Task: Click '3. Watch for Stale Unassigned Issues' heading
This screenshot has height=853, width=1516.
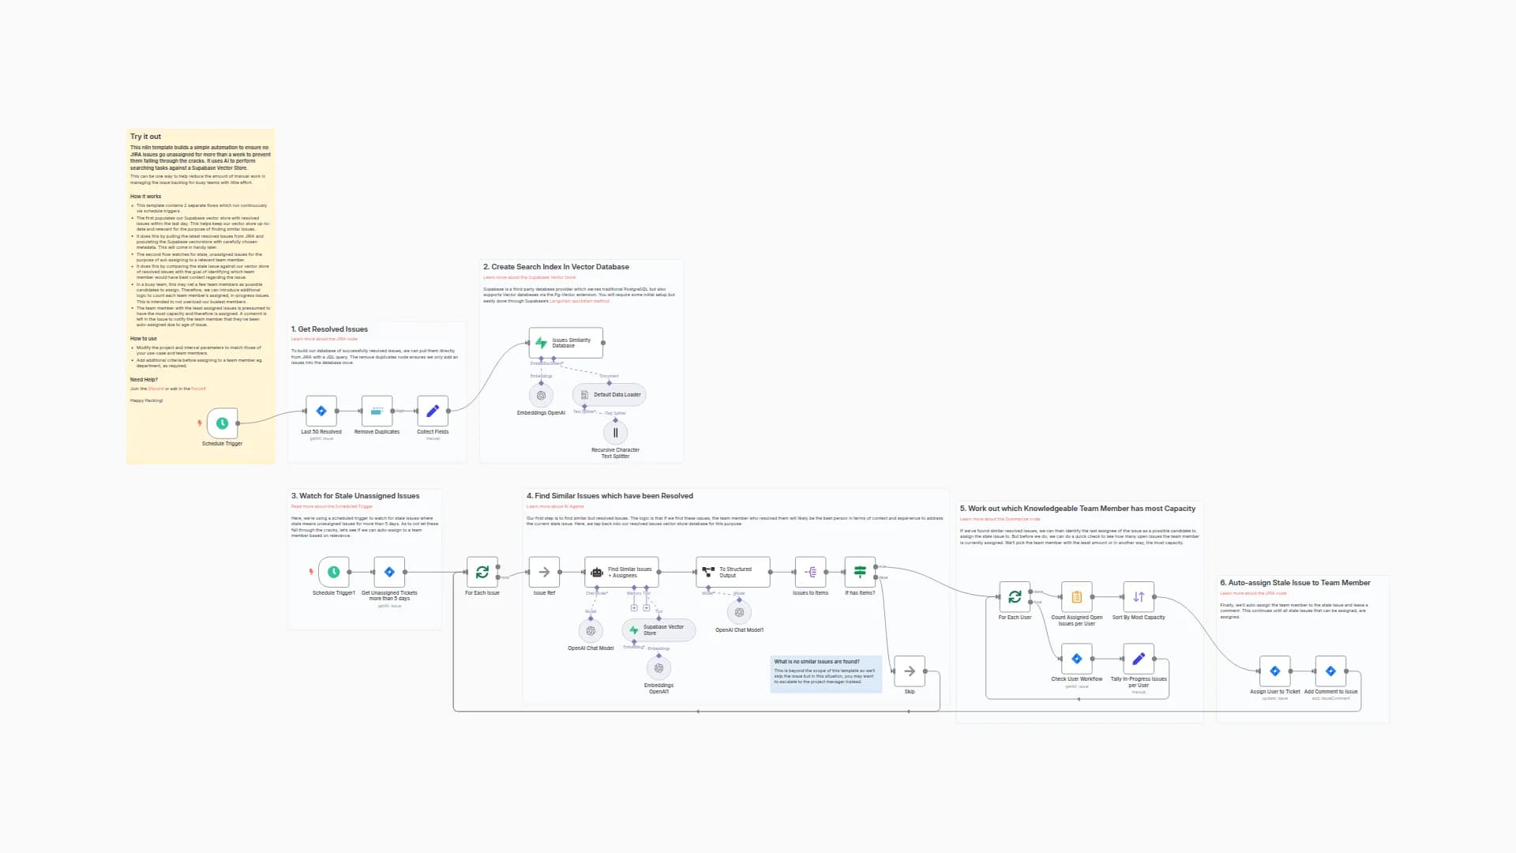Action: (355, 496)
